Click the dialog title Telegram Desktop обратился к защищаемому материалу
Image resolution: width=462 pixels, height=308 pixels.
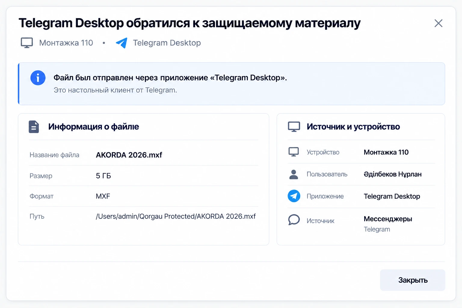(189, 23)
